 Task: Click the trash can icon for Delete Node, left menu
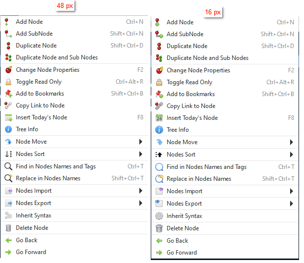(8, 228)
